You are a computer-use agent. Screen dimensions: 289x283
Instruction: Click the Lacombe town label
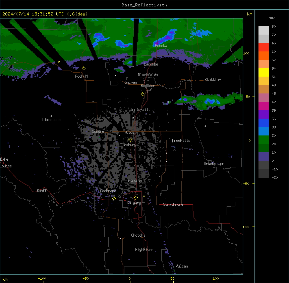point(151,64)
